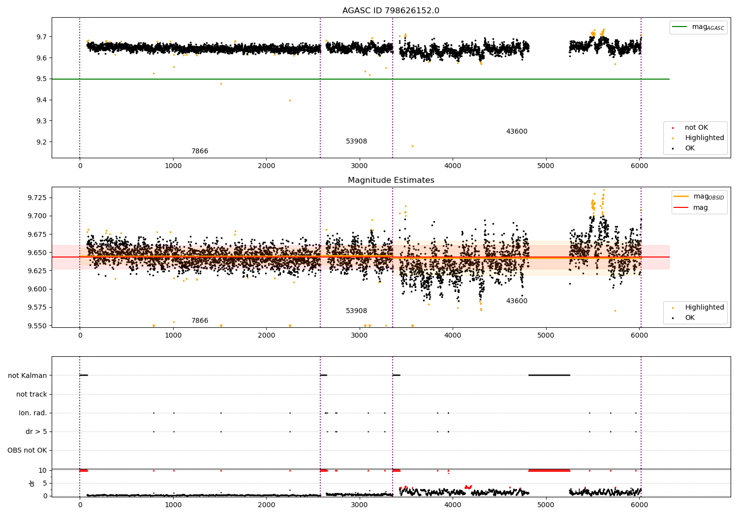Click the orange mag OBSID legend swatch
Viewport: 738px width, 516px height.
(x=681, y=197)
